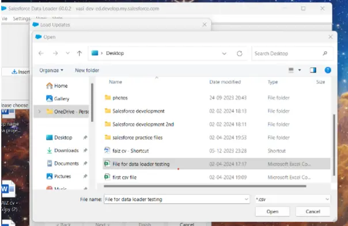Expand the File name dropdown arrow
This screenshot has width=348, height=226.
(246, 200)
